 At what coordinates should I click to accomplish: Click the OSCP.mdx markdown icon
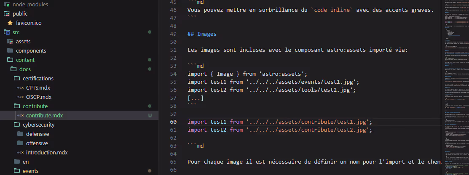(20, 97)
